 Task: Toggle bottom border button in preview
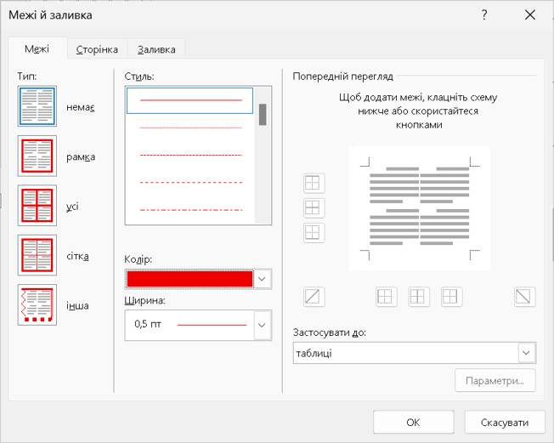[x=314, y=233]
